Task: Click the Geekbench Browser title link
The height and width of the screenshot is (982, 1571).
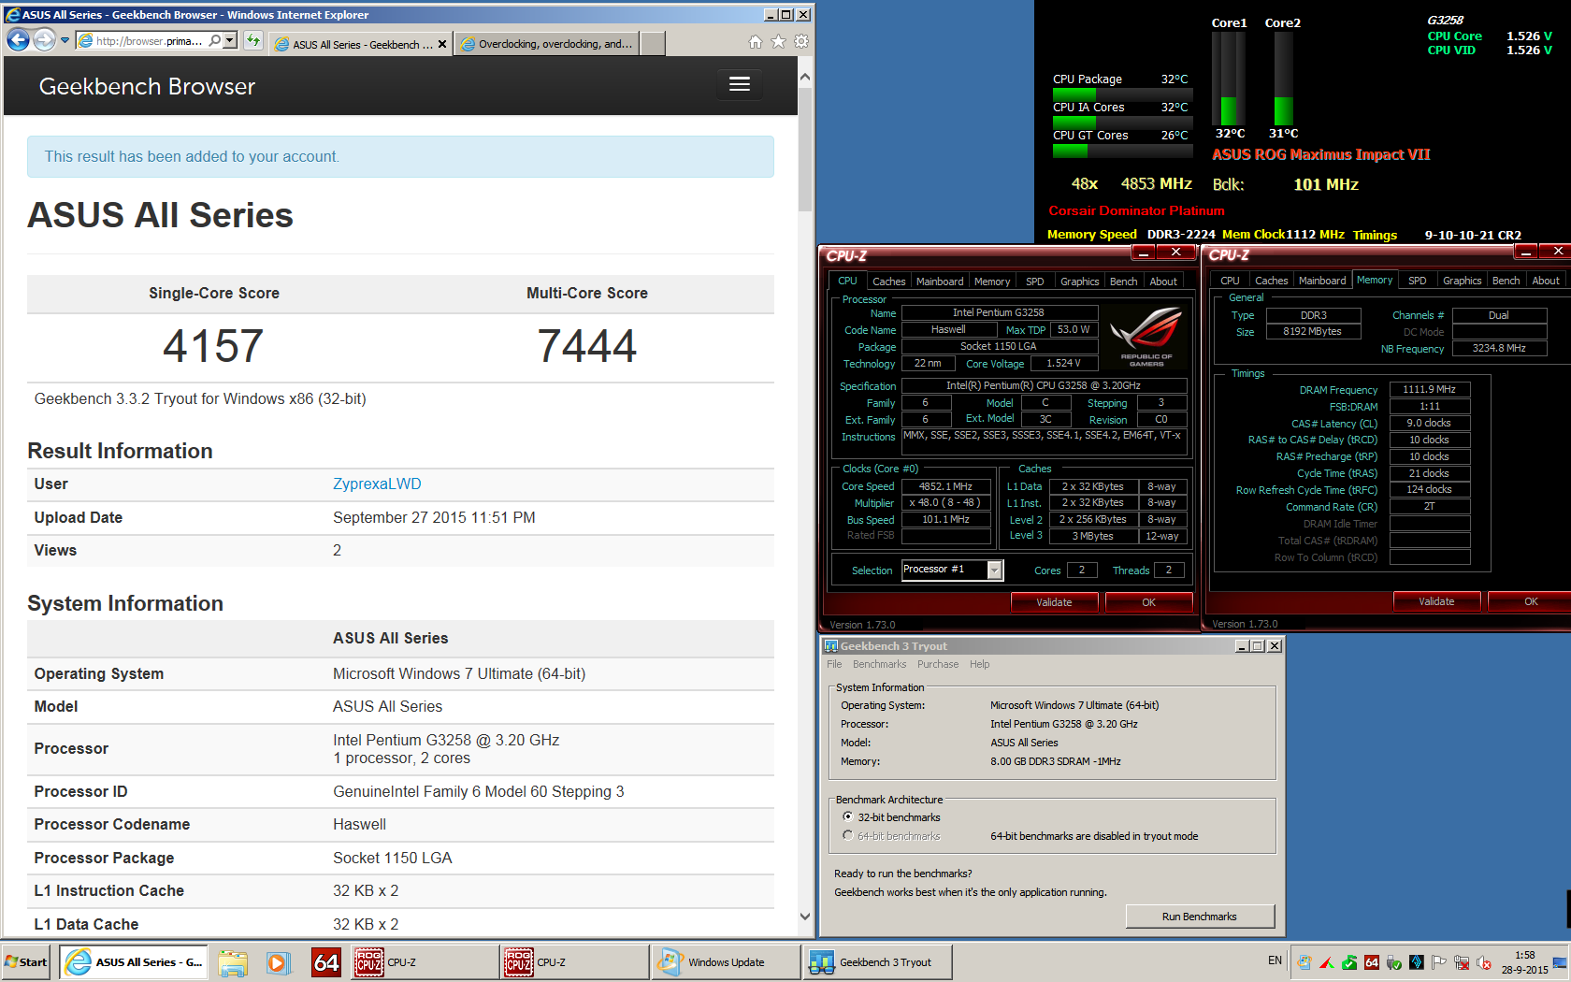Action: point(147,86)
